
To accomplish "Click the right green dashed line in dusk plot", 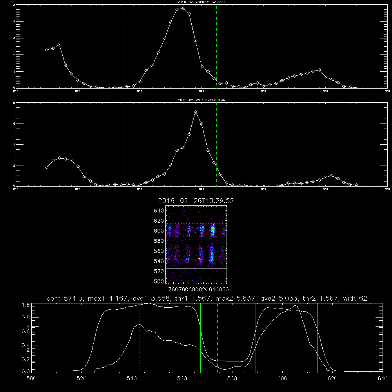I will tap(216, 145).
